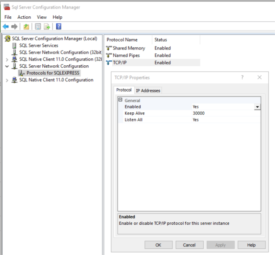This screenshot has width=275, height=255.
Task: Open the Enabled value dropdown arrow
Action: pos(257,107)
